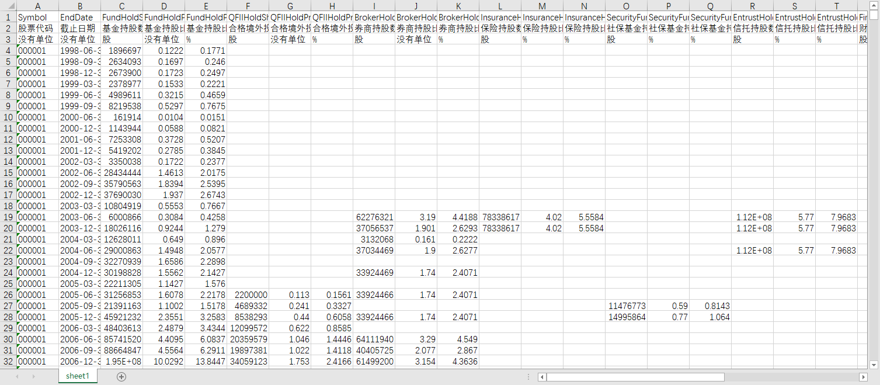Select cell containing 88664847
The width and height of the screenshot is (880, 385).
[122, 350]
